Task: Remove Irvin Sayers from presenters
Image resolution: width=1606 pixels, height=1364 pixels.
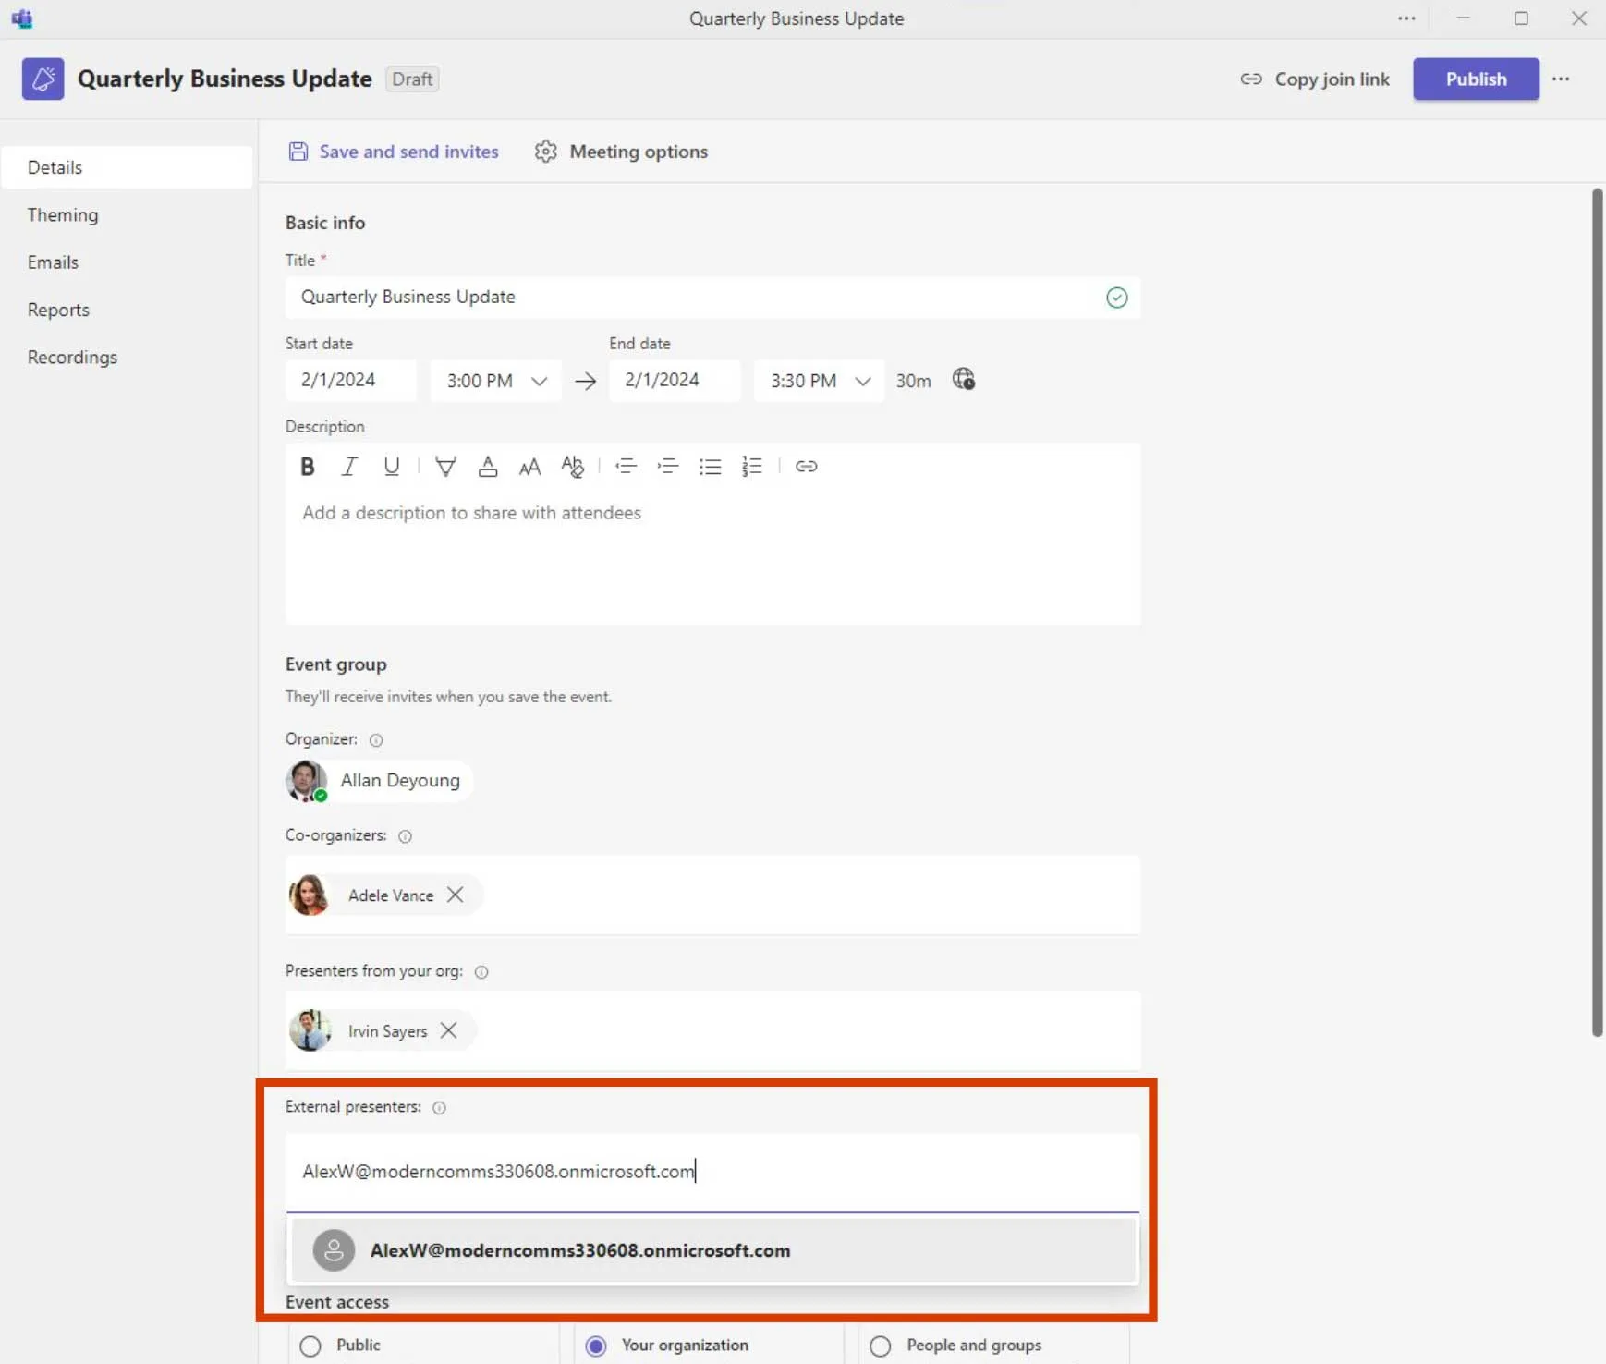Action: [448, 1030]
